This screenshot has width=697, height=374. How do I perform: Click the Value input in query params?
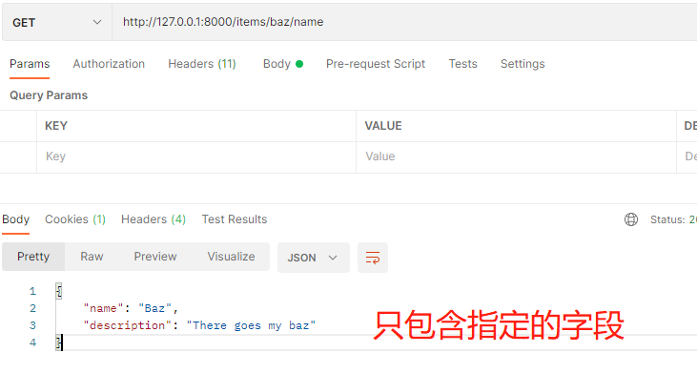516,157
